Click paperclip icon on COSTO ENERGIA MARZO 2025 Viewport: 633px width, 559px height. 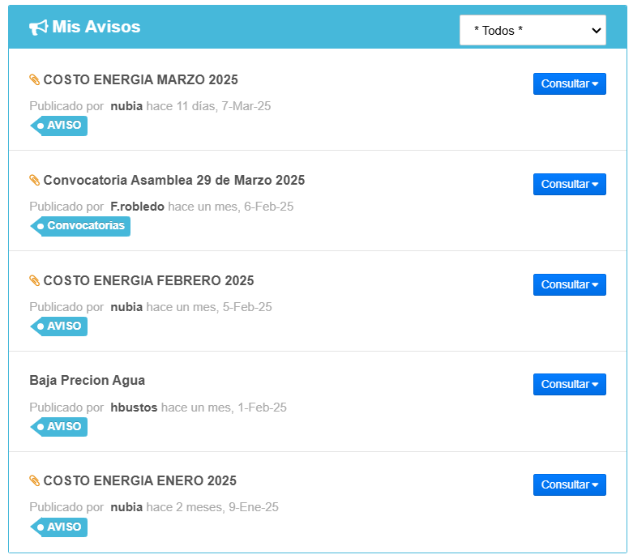coord(34,80)
